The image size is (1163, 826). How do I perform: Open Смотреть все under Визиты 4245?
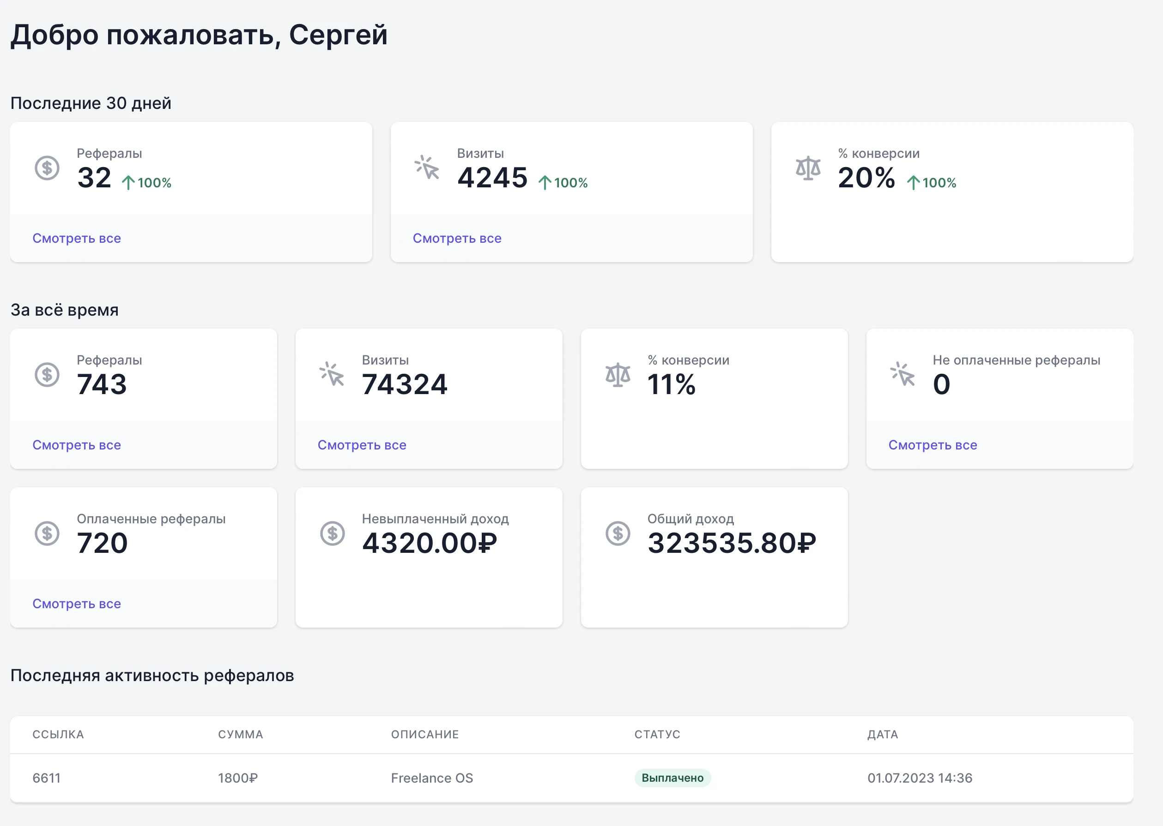point(457,238)
